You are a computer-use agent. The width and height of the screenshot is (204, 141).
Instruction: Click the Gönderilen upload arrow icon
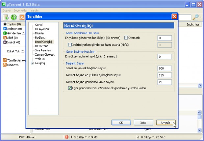click(5, 33)
